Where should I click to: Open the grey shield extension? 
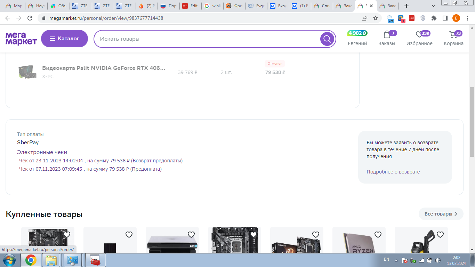[423, 18]
